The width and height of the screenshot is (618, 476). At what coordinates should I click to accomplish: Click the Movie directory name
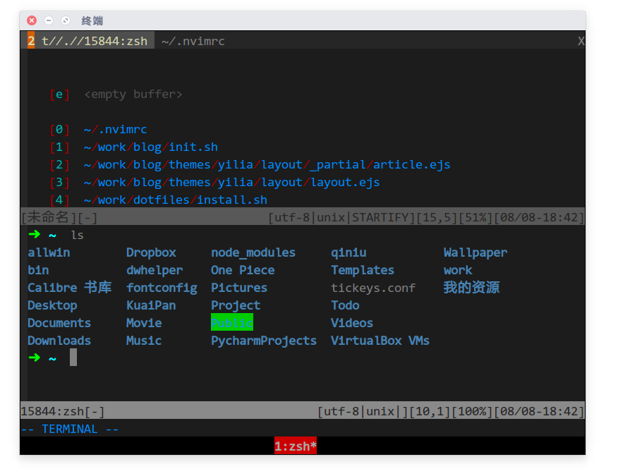tap(144, 323)
